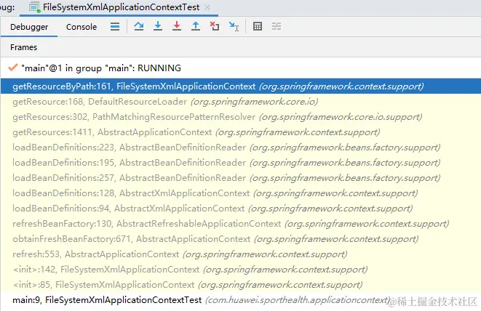Image resolution: width=481 pixels, height=311 pixels.
Task: Click Step Over debugger icon
Action: (139, 26)
